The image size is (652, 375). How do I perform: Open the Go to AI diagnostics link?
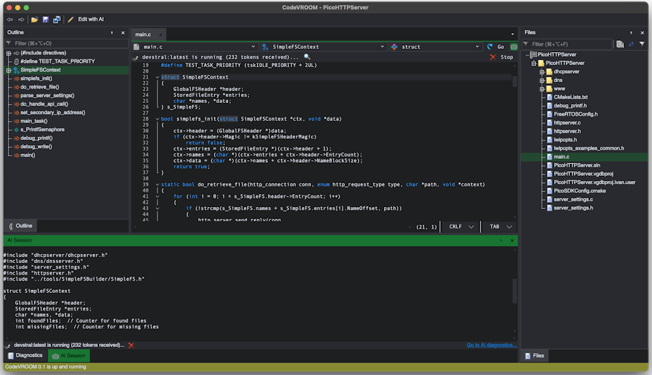tap(492, 345)
